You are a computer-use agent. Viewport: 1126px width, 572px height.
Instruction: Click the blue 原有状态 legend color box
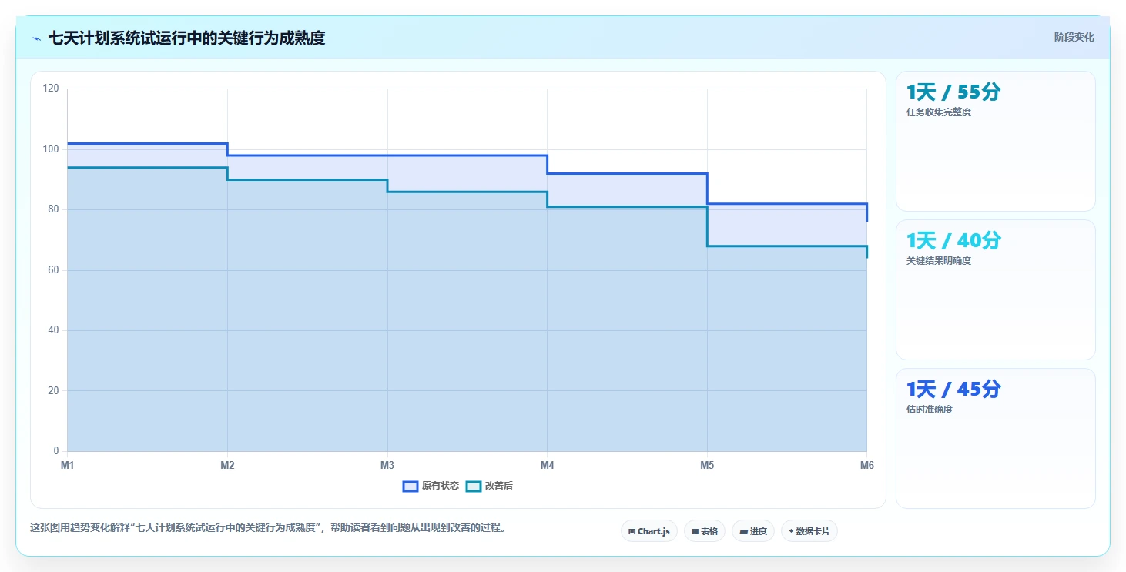click(411, 486)
